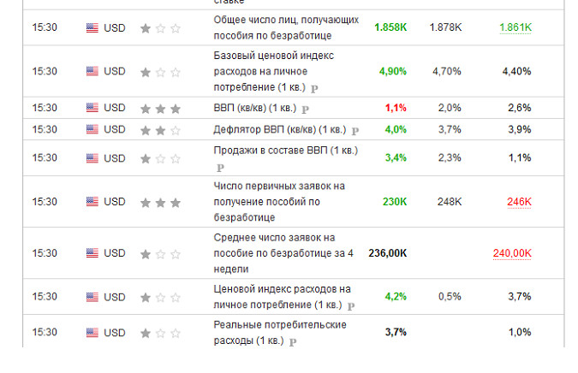The height and width of the screenshot is (373, 578).
Task: Click the underlined 240,00K previous value
Action: pos(512,253)
